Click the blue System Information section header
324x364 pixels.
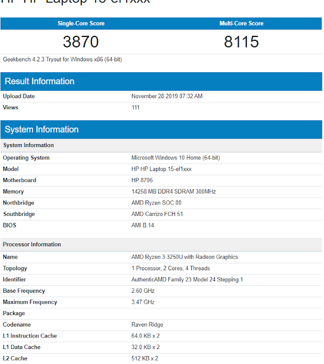tap(162, 130)
